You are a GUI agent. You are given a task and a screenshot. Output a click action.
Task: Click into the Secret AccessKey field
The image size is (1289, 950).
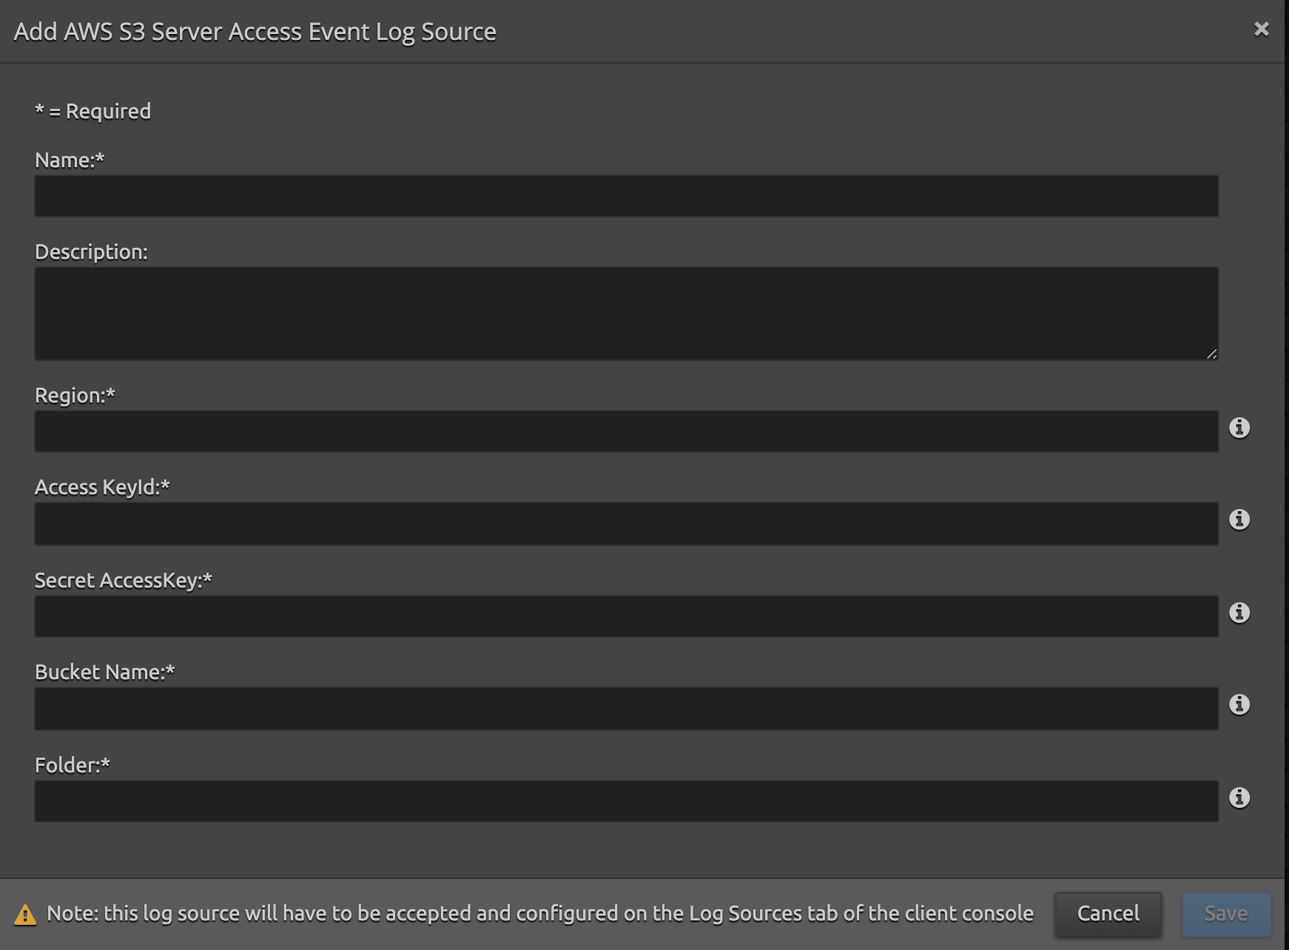[x=626, y=616]
